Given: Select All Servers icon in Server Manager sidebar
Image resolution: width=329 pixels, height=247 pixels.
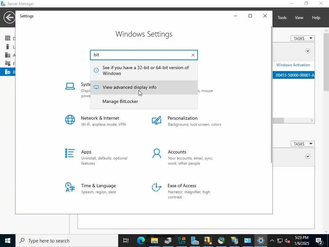Looking at the screenshot, I should pos(8,55).
